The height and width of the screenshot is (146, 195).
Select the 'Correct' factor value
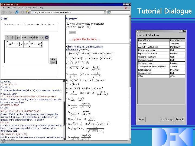tap(177, 67)
